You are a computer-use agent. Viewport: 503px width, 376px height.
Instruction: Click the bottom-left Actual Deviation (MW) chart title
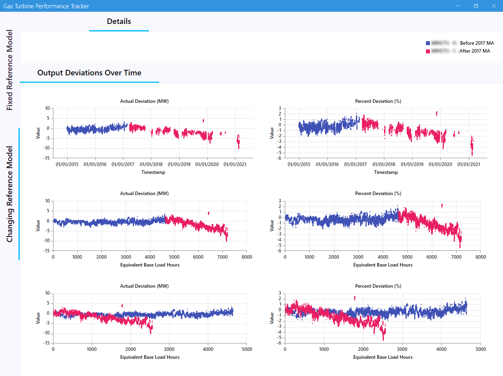pos(144,286)
